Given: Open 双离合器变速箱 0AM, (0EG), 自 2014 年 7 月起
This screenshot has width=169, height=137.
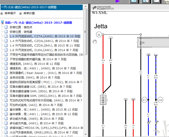Looking at the screenshot, I should click(x=41, y=91).
